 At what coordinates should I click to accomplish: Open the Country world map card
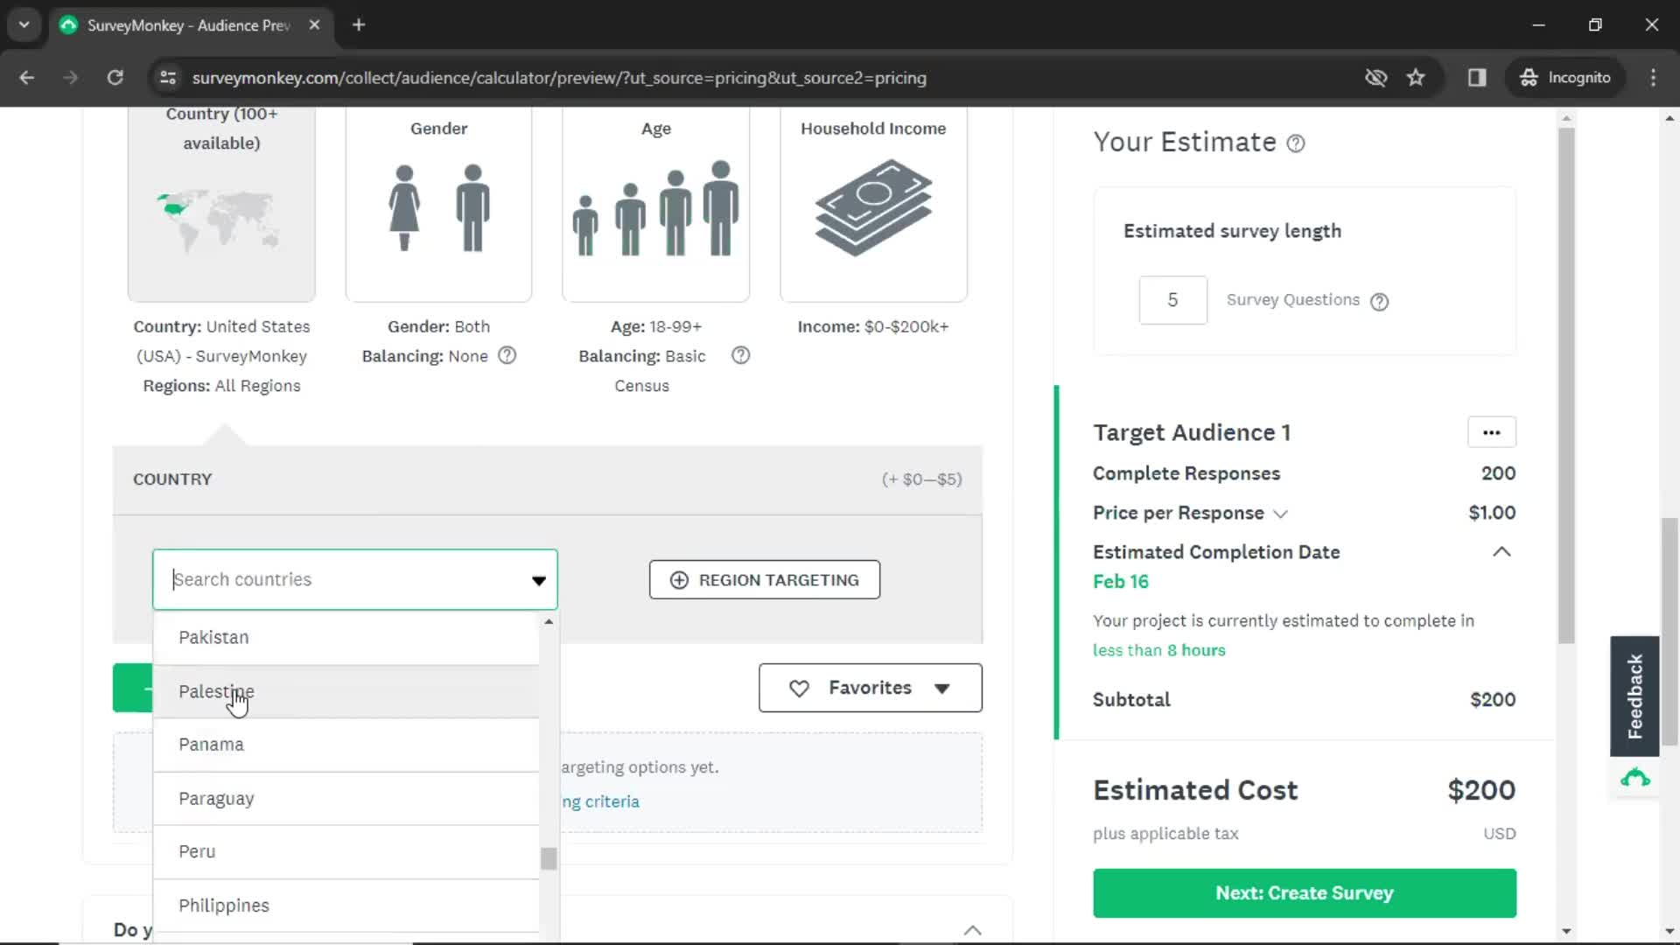pyautogui.click(x=221, y=205)
